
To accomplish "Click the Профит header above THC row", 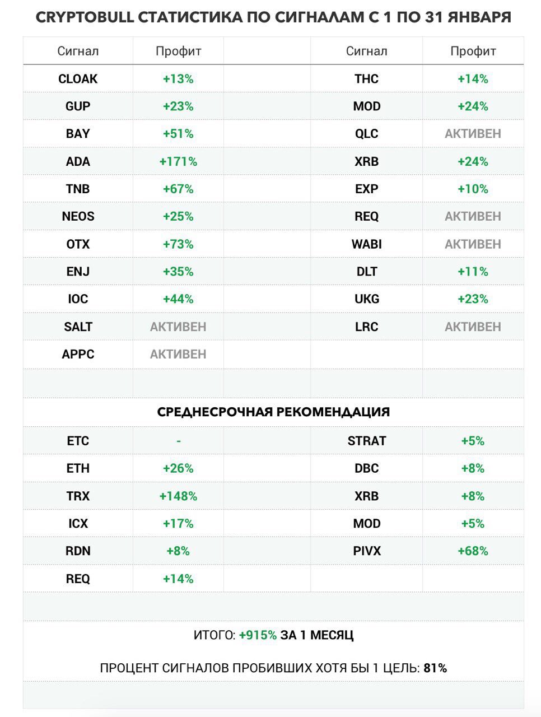I will [x=473, y=51].
